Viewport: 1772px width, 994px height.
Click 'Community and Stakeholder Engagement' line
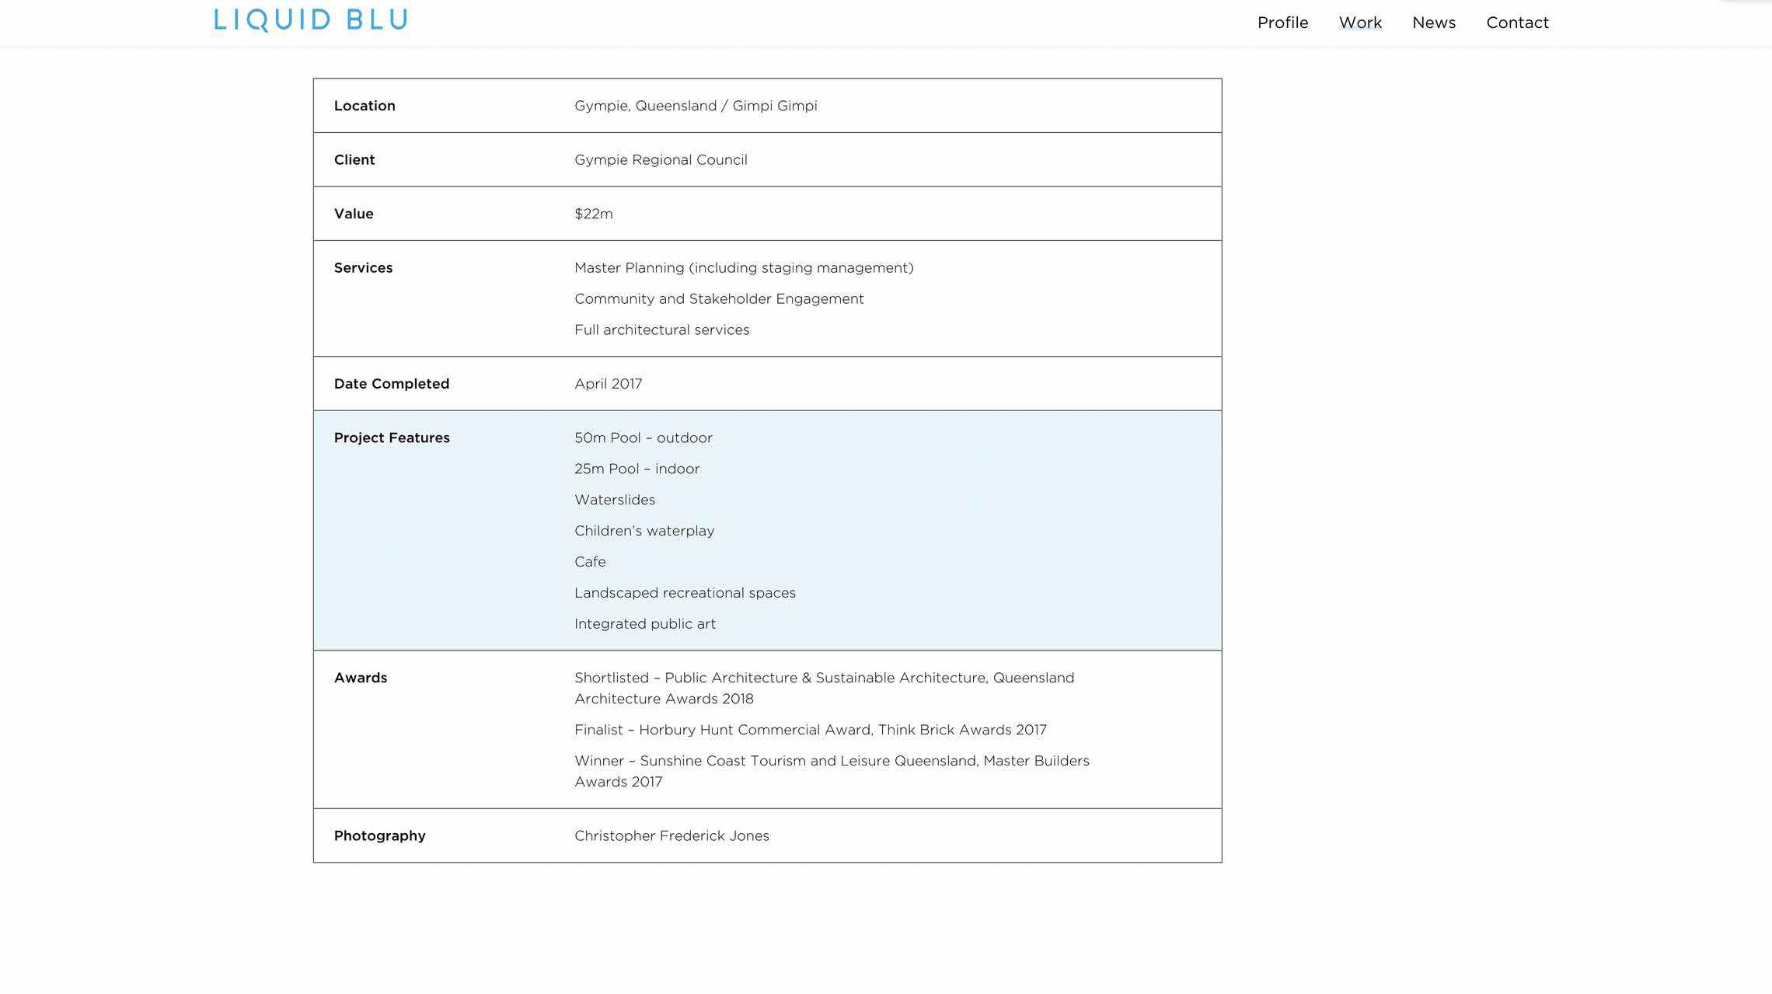pos(719,299)
